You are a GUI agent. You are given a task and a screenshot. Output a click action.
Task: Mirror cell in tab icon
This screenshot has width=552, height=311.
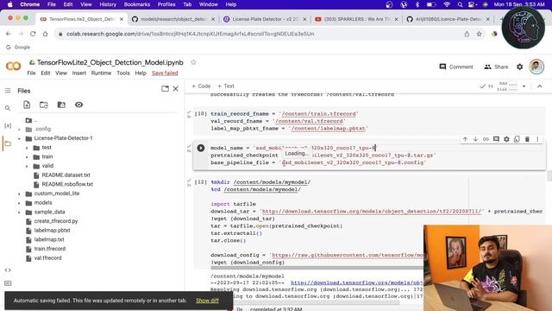(517, 139)
